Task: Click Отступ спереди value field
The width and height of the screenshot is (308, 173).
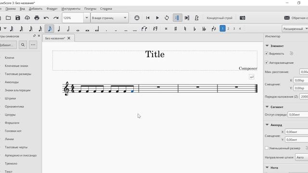Action: (x=298, y=114)
